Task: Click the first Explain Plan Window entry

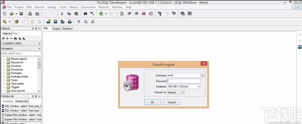Action: [21, 115]
